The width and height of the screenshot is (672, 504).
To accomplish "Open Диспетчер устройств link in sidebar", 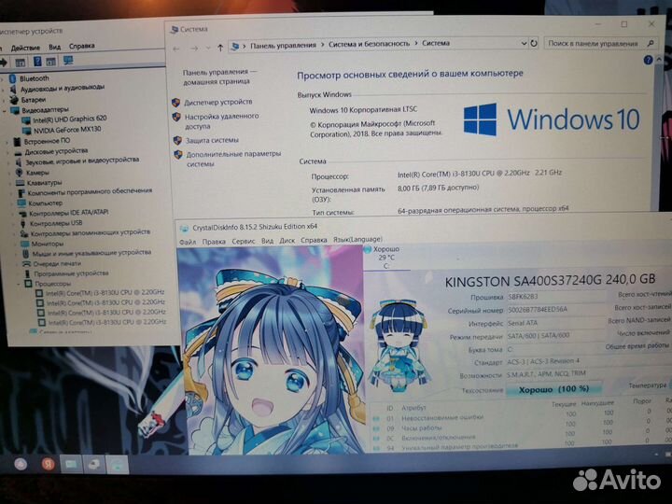I will coord(218,102).
